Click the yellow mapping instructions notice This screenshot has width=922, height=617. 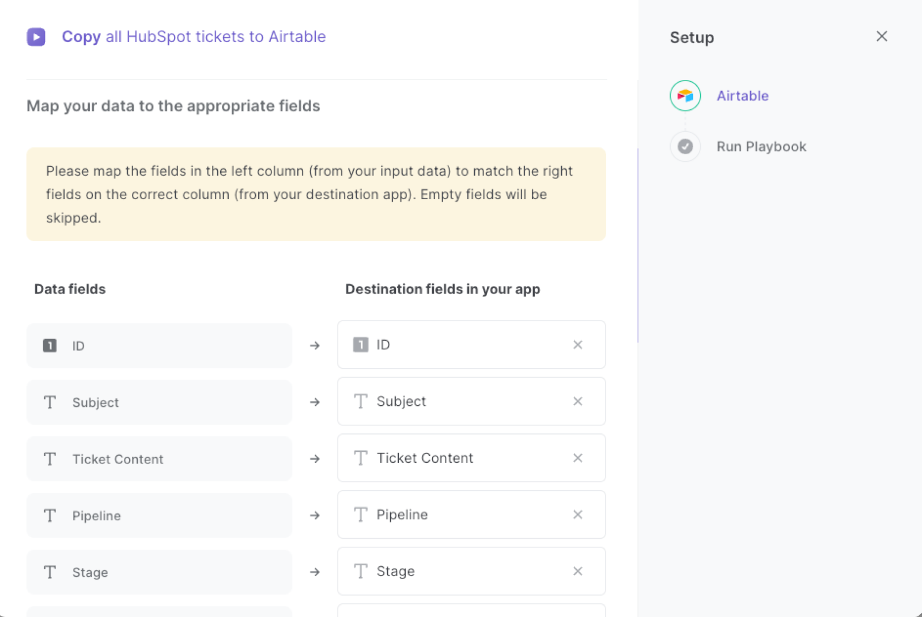pyautogui.click(x=316, y=195)
